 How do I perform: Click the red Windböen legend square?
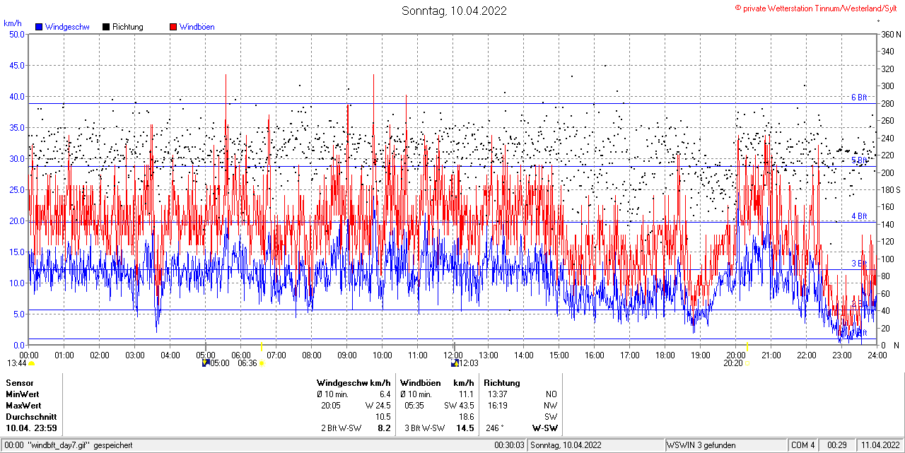(173, 27)
